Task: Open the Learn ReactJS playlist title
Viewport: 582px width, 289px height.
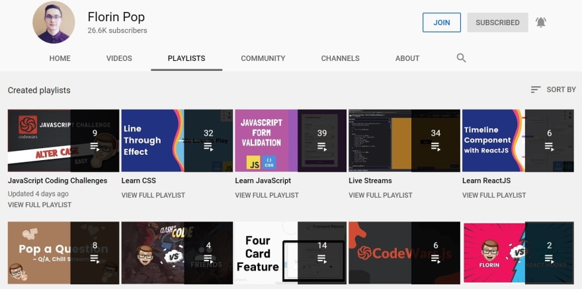Action: [487, 181]
